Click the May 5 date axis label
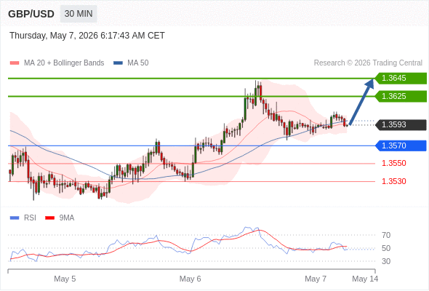The width and height of the screenshot is (429, 291). [65, 279]
